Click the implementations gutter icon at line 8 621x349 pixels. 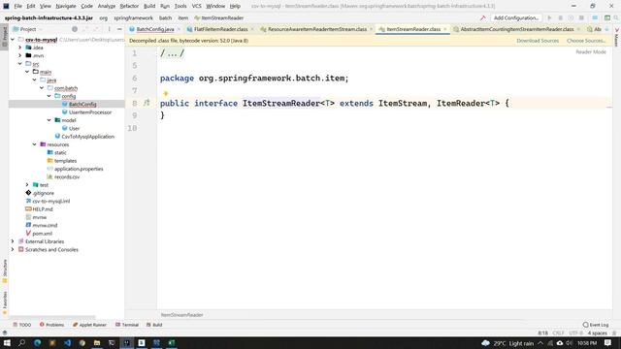[x=147, y=103]
